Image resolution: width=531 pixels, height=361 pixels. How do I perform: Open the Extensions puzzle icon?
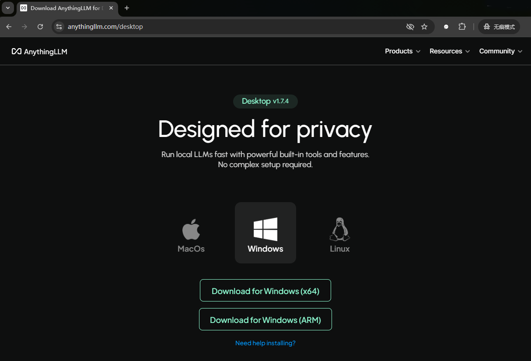pos(462,27)
